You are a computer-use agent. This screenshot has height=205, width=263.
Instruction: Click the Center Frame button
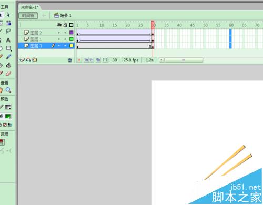point(79,60)
